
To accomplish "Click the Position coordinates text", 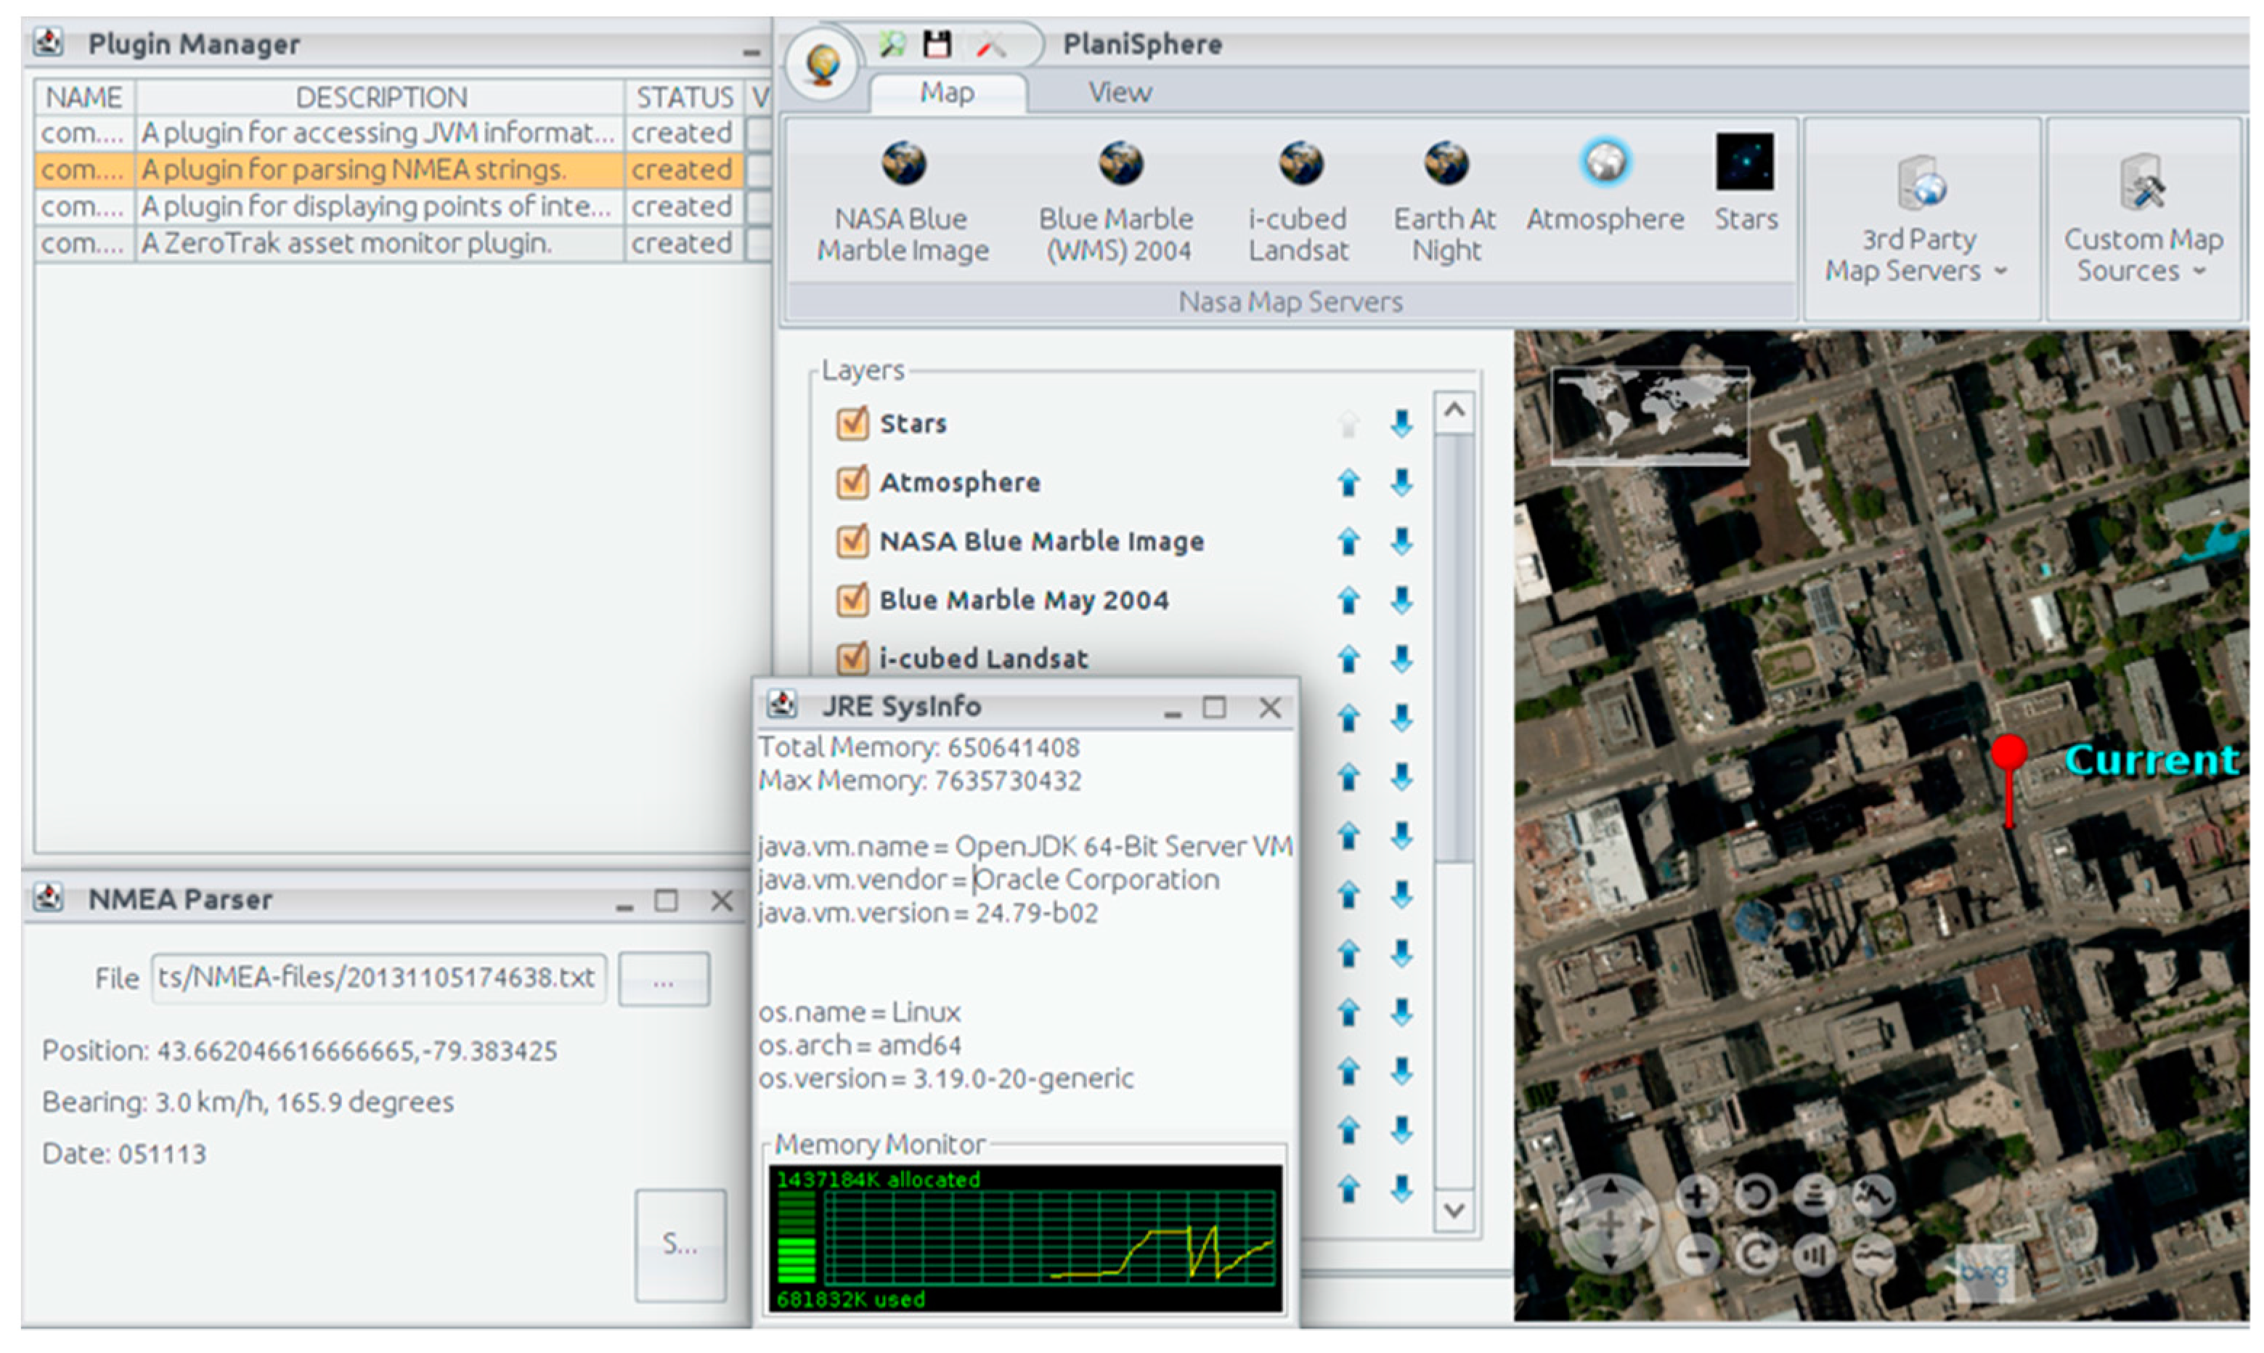I will tap(299, 1051).
